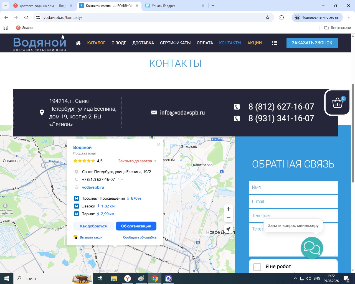This screenshot has height=284, width=355.
Task: Click the "Как добраться" button
Action: pos(93,226)
